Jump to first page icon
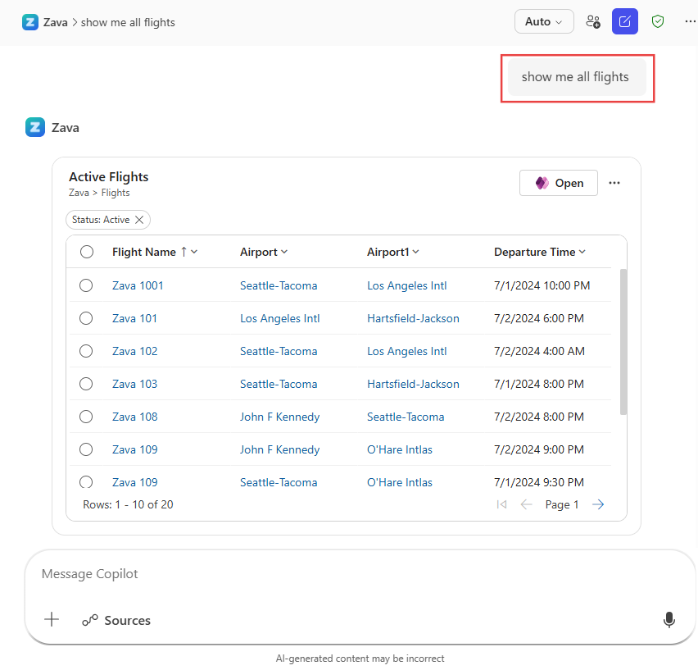The height and width of the screenshot is (670, 698). (x=501, y=504)
